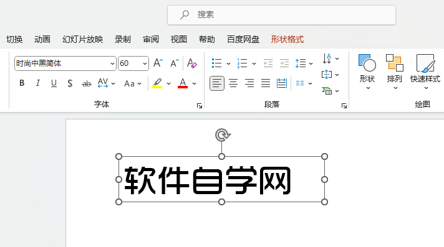The height and width of the screenshot is (247, 444).
Task: Open the 幻灯片放映 tab
Action: (x=83, y=39)
